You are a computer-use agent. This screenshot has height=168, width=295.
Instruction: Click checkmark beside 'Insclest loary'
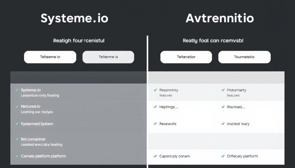tap(223, 124)
